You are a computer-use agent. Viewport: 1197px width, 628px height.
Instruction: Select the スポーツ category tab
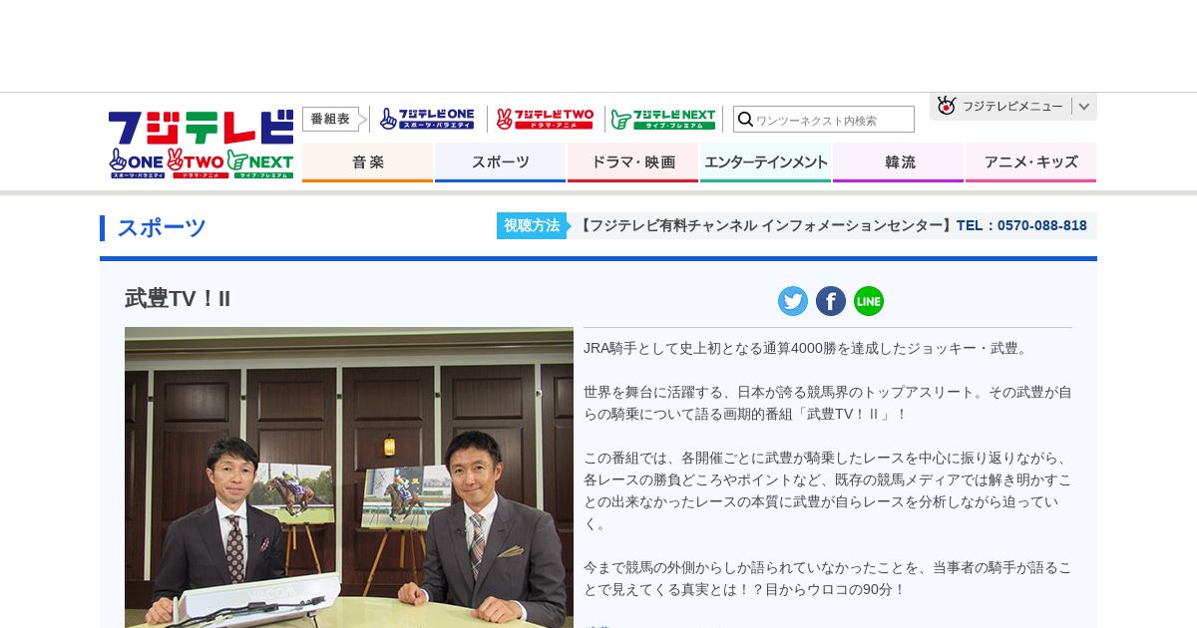(500, 162)
